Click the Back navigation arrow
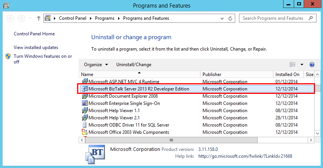Screen dimensions: 323x168 click(x=10, y=18)
